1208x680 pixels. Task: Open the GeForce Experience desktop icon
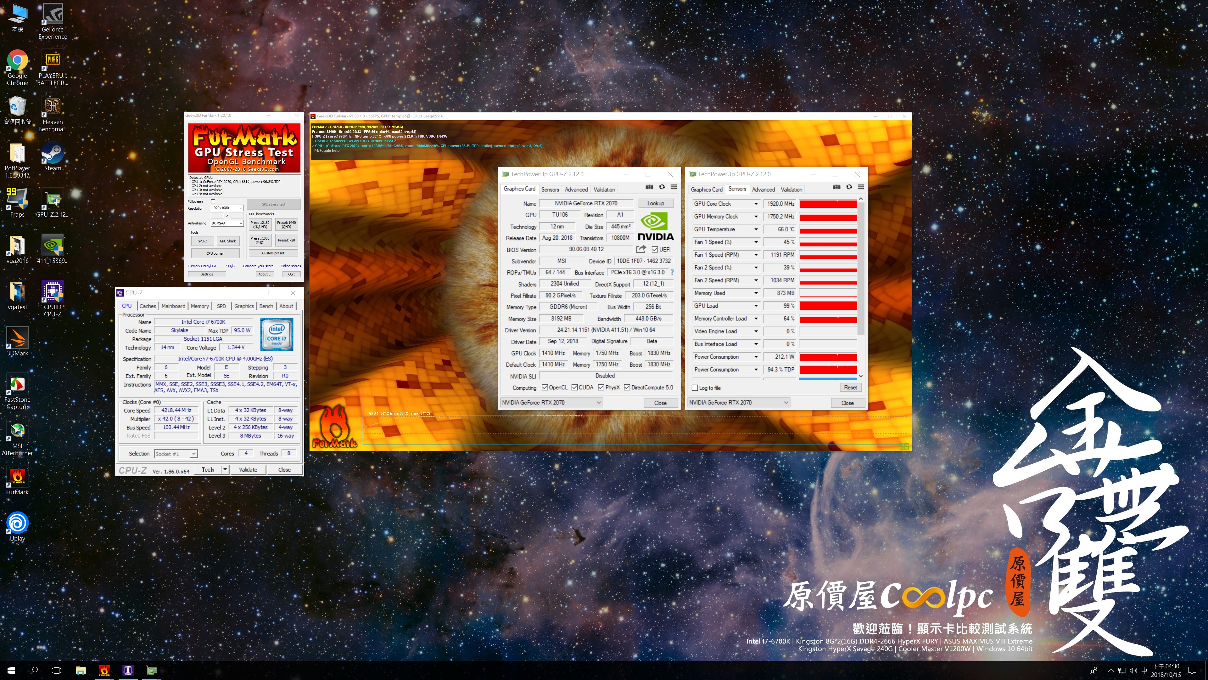[53, 21]
